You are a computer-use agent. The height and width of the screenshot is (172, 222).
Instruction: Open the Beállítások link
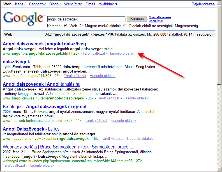tap(156, 21)
